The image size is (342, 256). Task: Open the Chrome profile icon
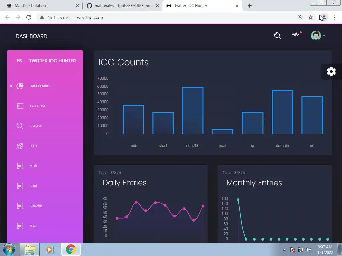coord(323,17)
